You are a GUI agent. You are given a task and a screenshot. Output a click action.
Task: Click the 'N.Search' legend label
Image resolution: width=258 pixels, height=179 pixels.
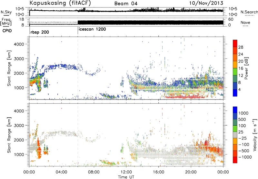(x=249, y=12)
